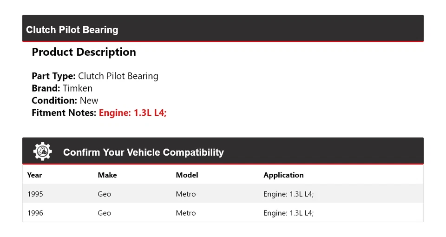Click Metro in the 1995 row

(186, 194)
